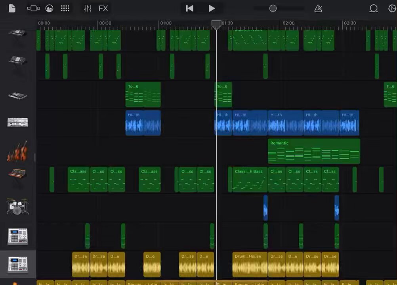Select the strings orchestra track icon
Screen dimensions: 397x285
pos(17,151)
